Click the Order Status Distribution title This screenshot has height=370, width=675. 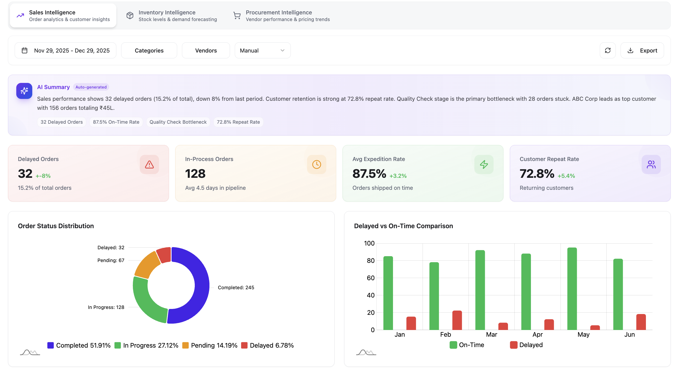pos(56,226)
